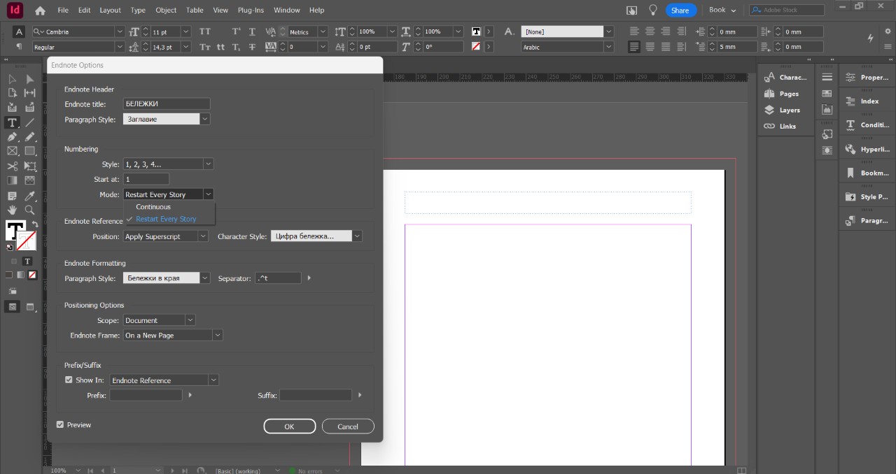Open the Links panel
The height and width of the screenshot is (474, 896).
(x=787, y=127)
